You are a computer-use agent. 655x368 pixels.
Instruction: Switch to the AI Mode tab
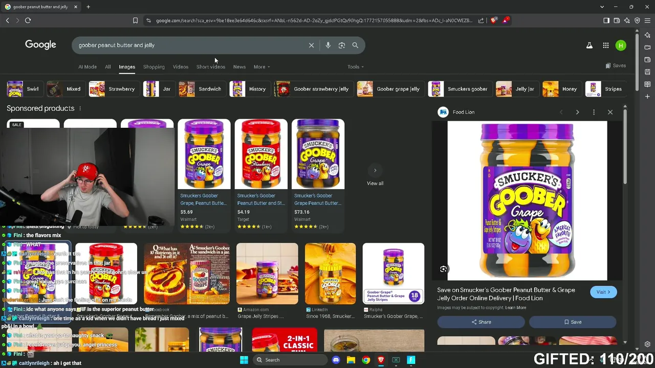point(88,67)
